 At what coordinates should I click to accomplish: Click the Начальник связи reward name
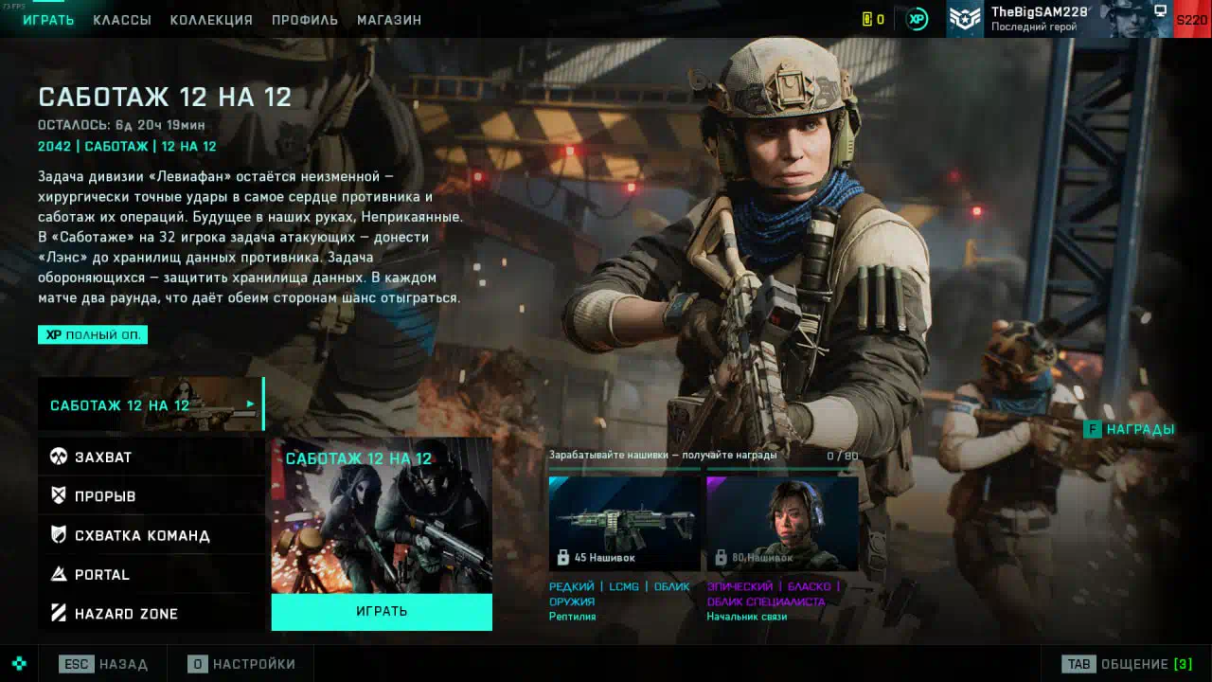(747, 617)
